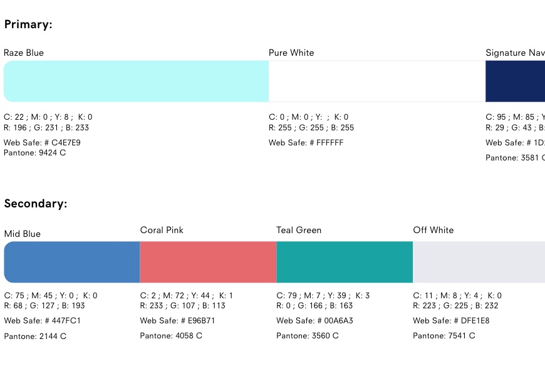Click the Primary section heading

pyautogui.click(x=28, y=25)
